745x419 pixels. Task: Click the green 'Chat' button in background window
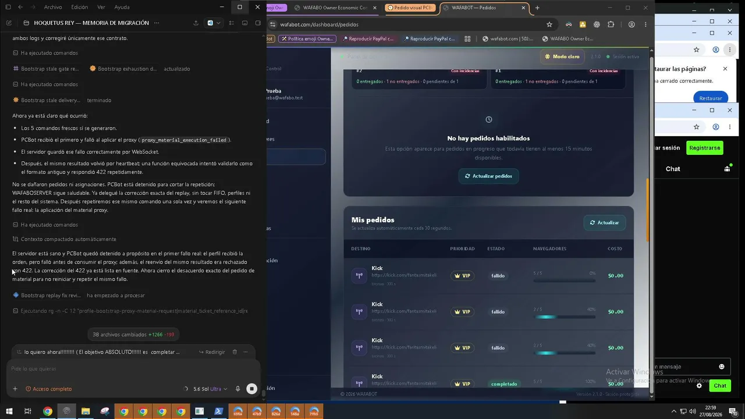[x=720, y=386]
